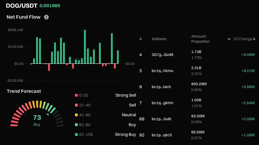
Task: Sort using the arrows after 1D Change
Action: point(254,39)
